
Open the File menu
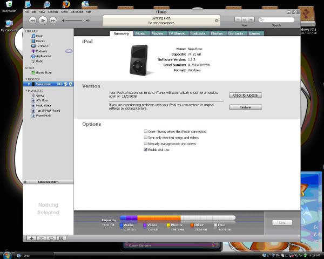(26, 12)
